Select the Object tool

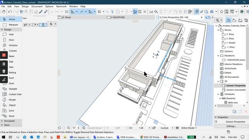point(11,105)
